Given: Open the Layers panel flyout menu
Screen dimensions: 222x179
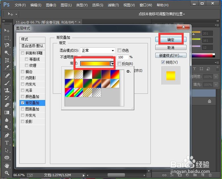Looking at the screenshot, I should (217, 62).
